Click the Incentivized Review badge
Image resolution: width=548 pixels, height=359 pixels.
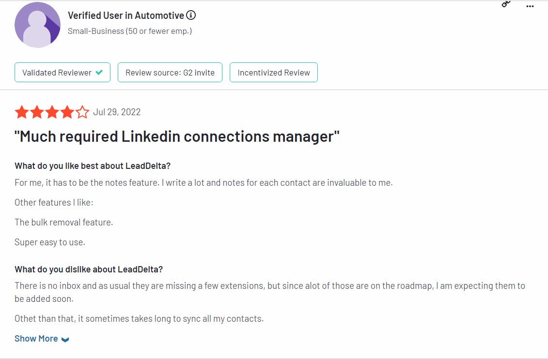[x=273, y=72]
